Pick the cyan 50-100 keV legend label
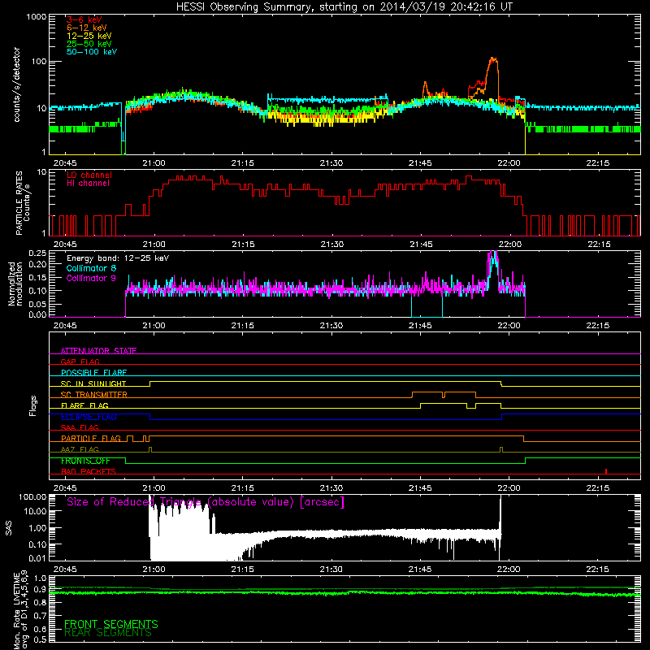 click(x=92, y=52)
